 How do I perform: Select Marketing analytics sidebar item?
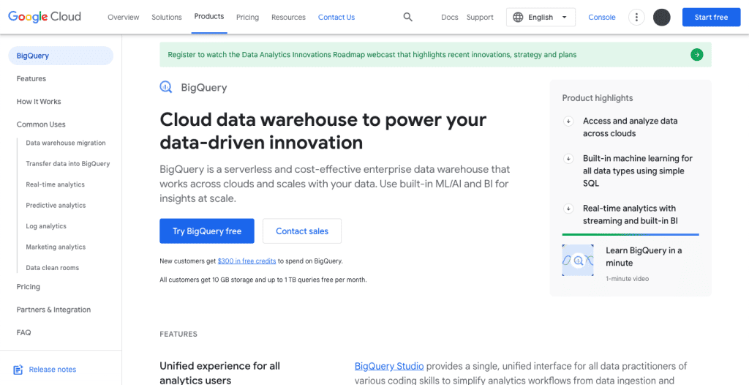pos(56,247)
